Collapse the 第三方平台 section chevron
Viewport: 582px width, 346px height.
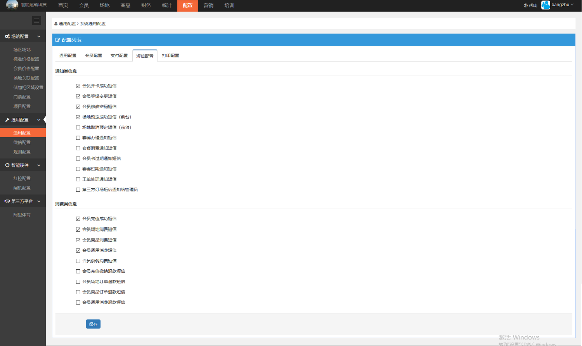click(39, 201)
